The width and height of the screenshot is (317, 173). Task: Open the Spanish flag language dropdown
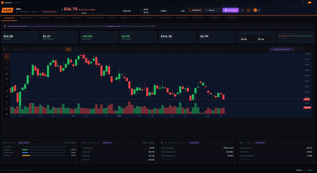pyautogui.click(x=310, y=2)
